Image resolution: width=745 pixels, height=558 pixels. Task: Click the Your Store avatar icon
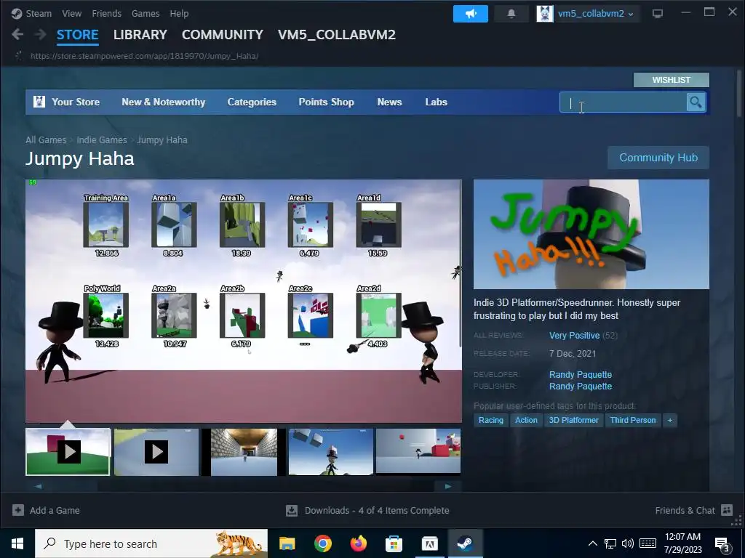(x=39, y=102)
